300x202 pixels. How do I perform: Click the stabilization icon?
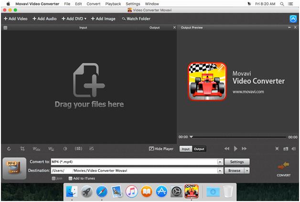[x=78, y=149]
